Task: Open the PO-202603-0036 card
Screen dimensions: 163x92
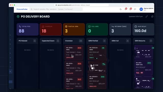Action: [97, 81]
